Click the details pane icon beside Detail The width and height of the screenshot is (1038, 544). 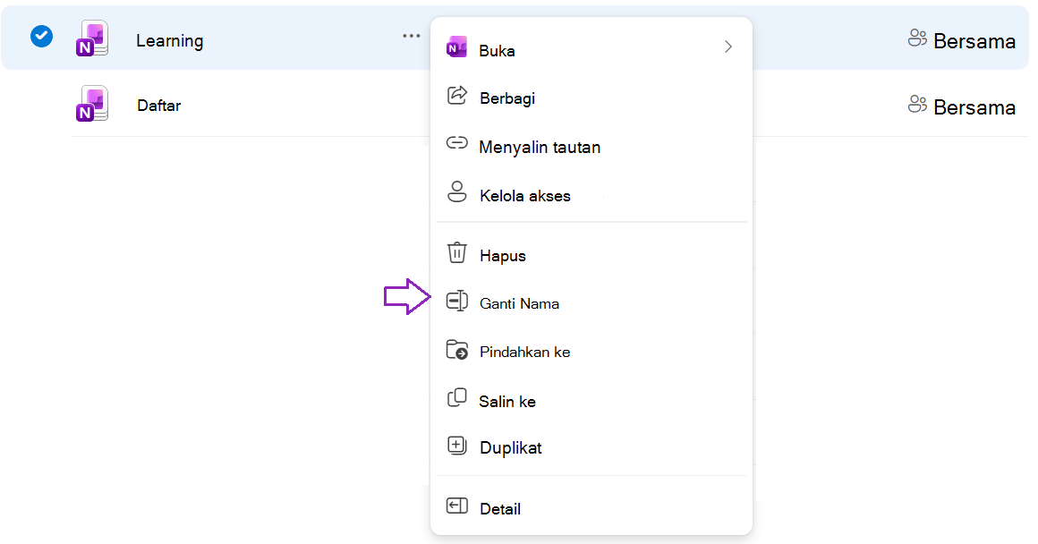pos(456,506)
